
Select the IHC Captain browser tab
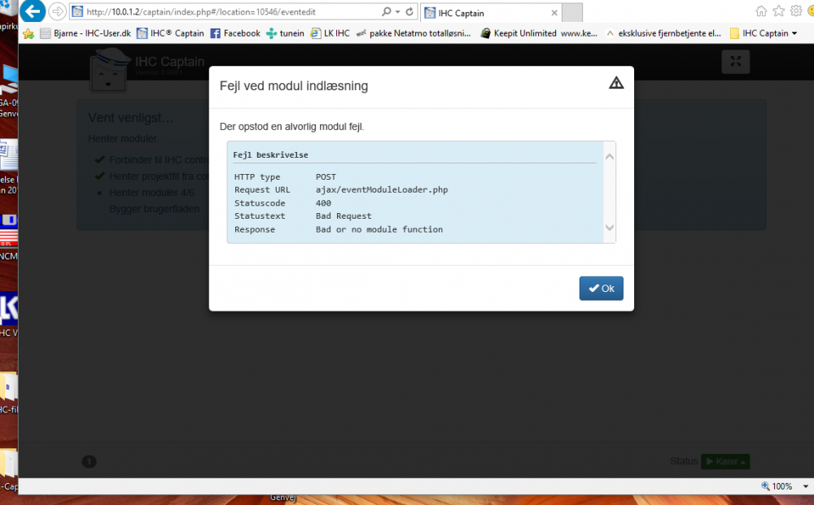[x=488, y=13]
